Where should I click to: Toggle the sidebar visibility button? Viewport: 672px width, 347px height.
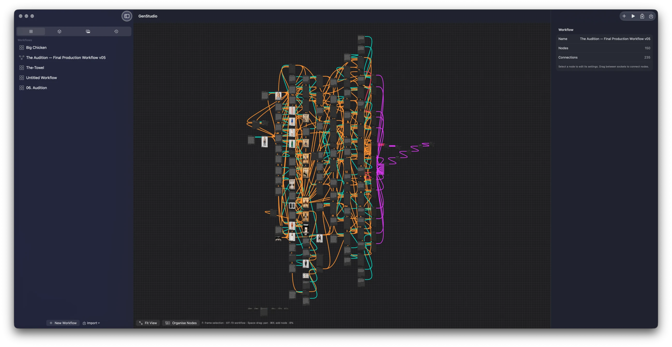[x=127, y=16]
